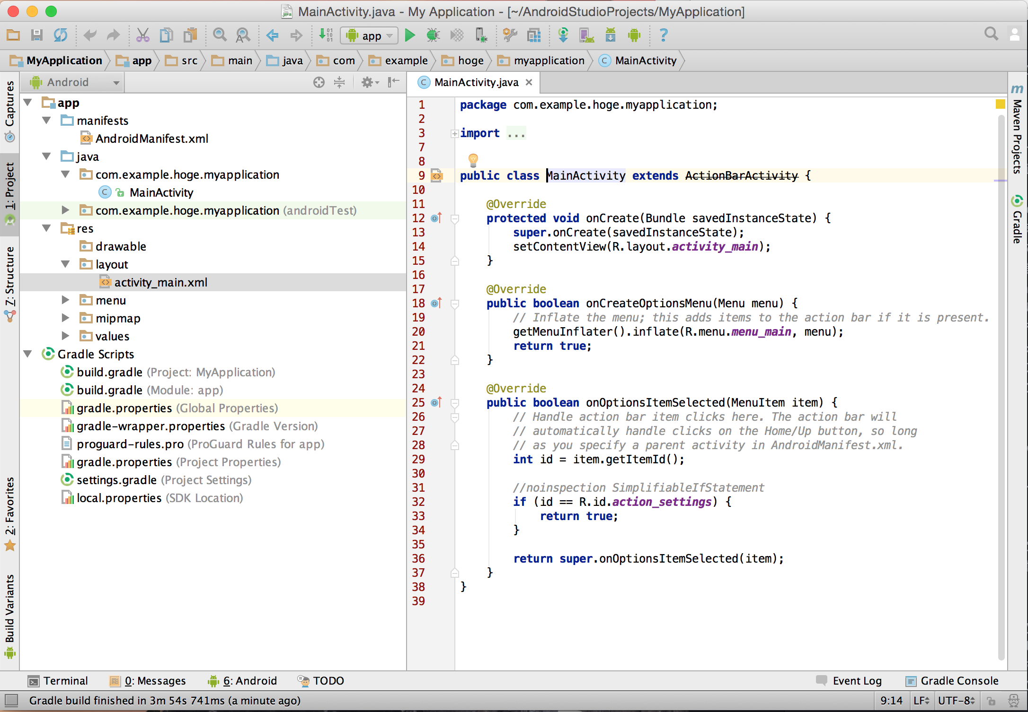The image size is (1028, 712).
Task: Click the Synchronize refresh icon
Action: (60, 35)
